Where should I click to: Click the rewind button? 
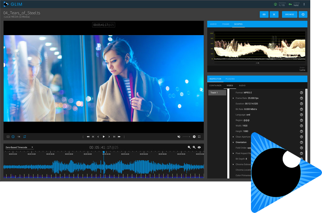pyautogui.click(x=88, y=137)
